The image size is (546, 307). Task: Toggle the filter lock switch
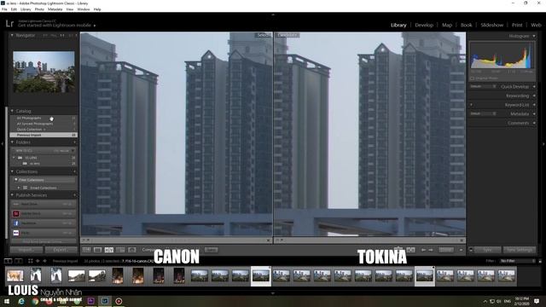pos(540,261)
